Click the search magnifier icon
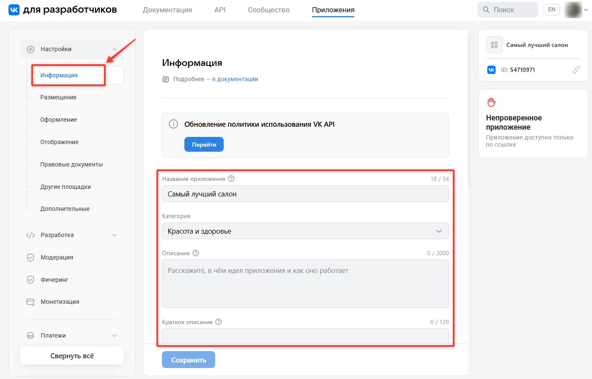The image size is (592, 379). [486, 10]
